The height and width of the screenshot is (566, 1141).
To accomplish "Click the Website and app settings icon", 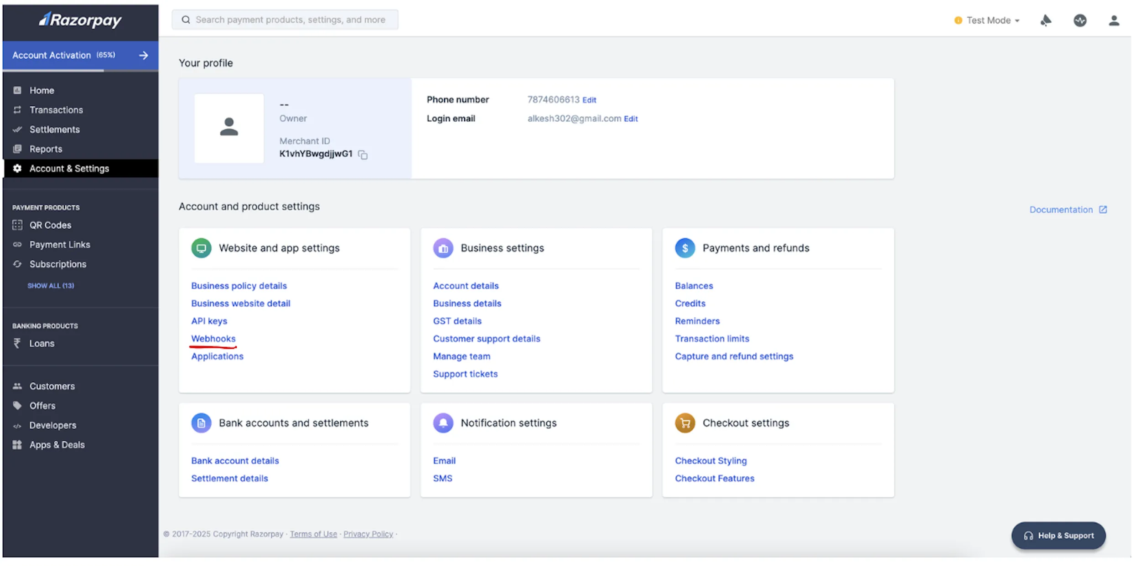I will click(x=201, y=248).
